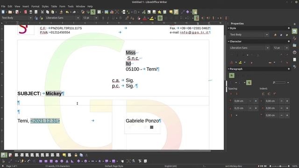Open the Edit menu

10,7
